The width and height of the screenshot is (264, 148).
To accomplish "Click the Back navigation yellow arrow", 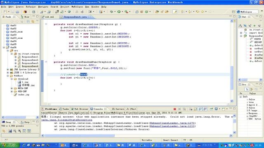I will pyautogui.click(x=203, y=12).
